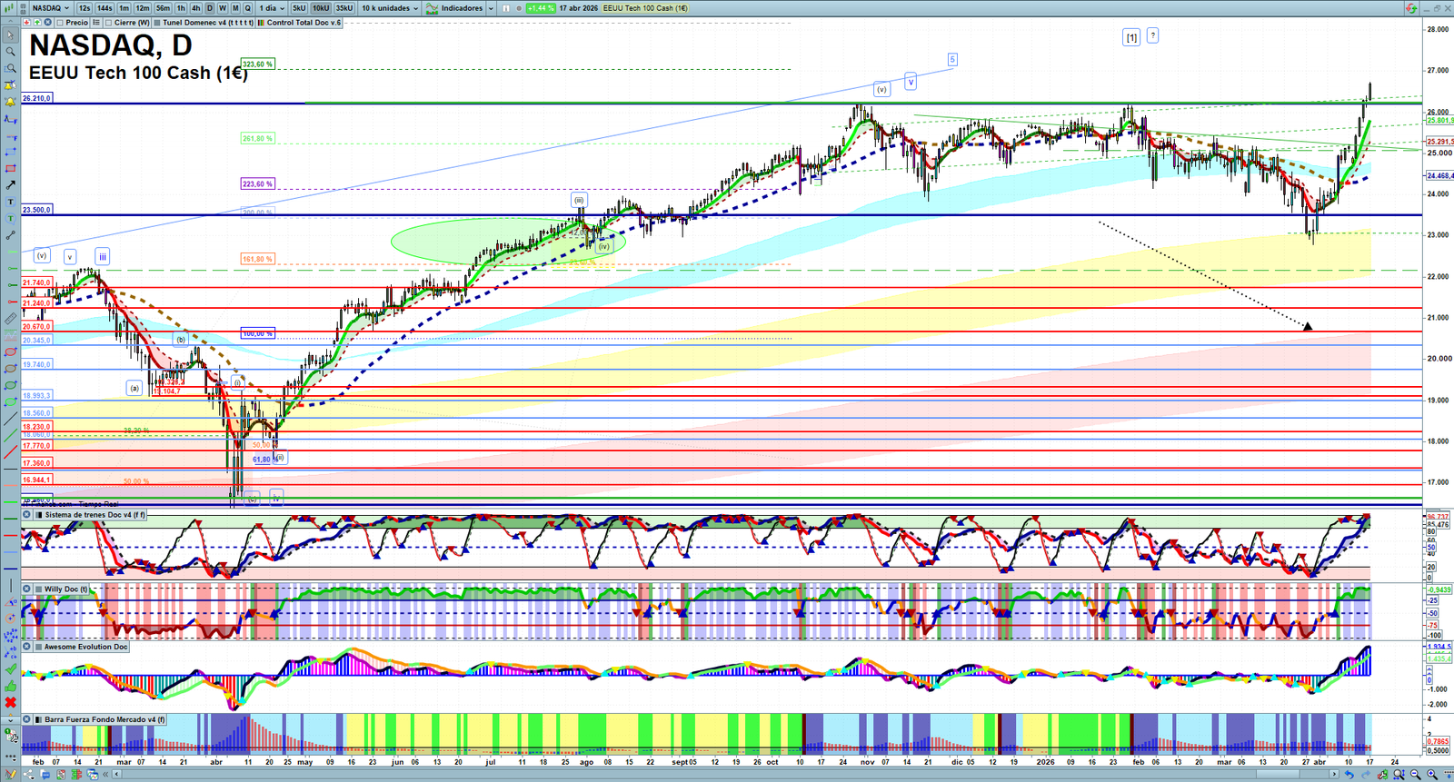This screenshot has height=782, width=1454.
Task: Click the undo arrow in bottom bar
Action: (x=1349, y=774)
